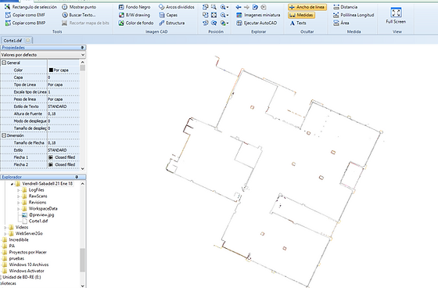Select Windows 10 Archivos folder

pyautogui.click(x=25, y=265)
